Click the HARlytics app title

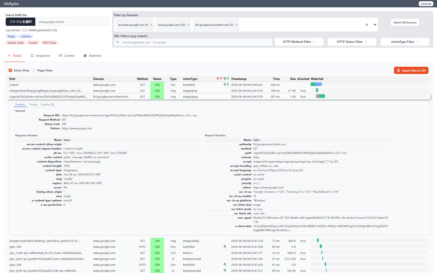pos(12,4)
